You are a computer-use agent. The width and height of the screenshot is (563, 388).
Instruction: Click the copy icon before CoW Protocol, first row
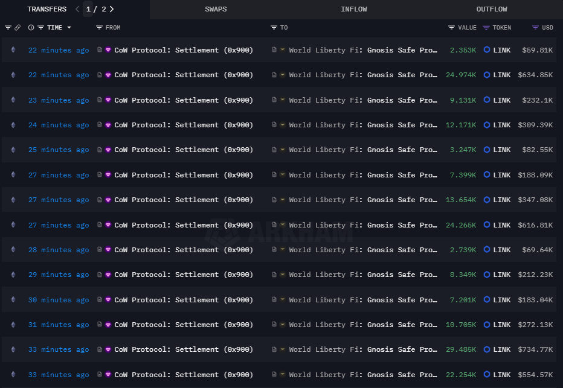click(x=100, y=50)
